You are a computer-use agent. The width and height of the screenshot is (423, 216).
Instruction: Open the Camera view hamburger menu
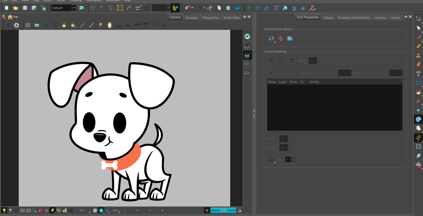coord(4,17)
